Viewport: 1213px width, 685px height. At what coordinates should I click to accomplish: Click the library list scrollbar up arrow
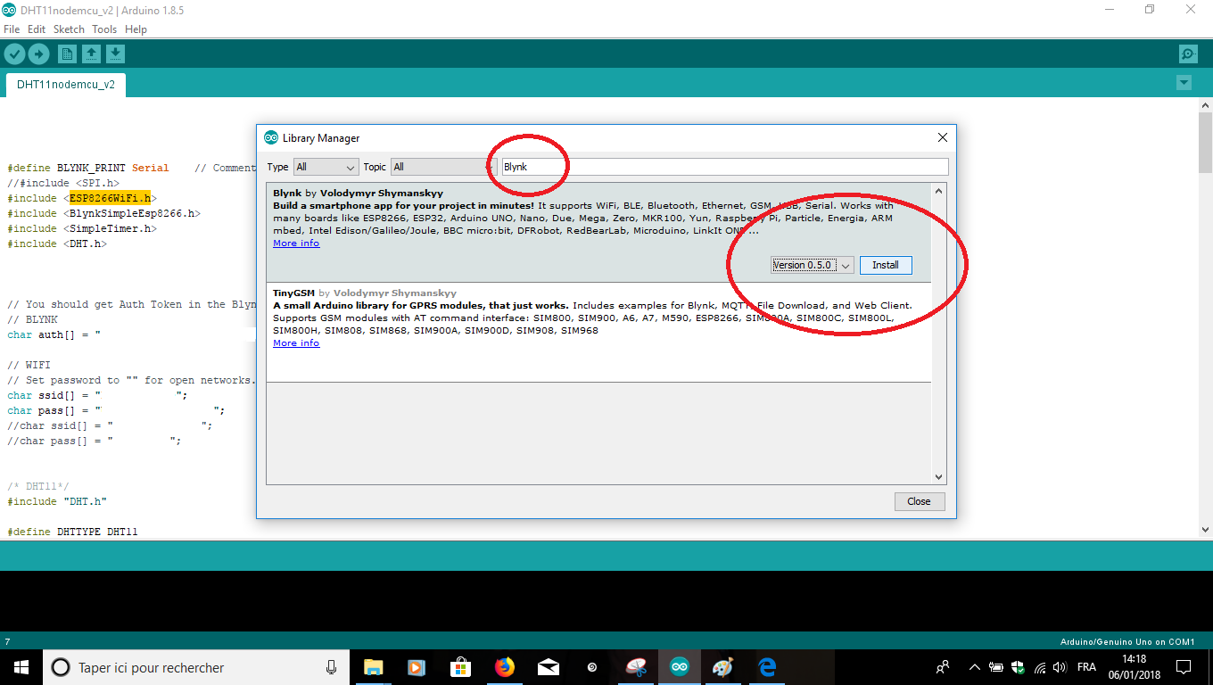[938, 191]
